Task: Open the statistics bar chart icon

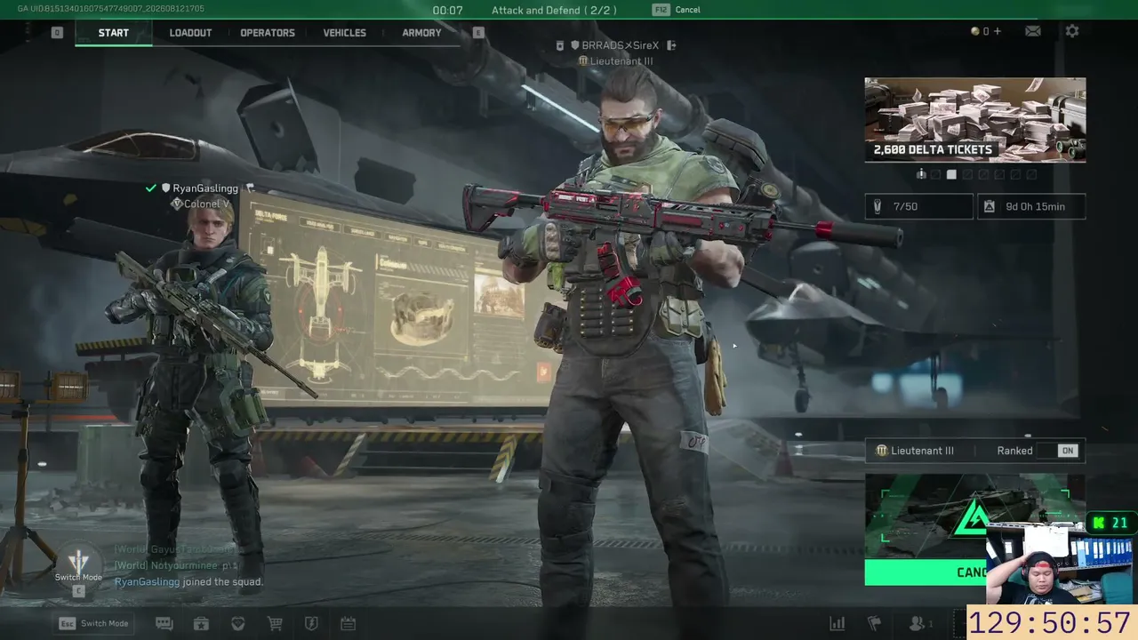Action: coord(837,623)
